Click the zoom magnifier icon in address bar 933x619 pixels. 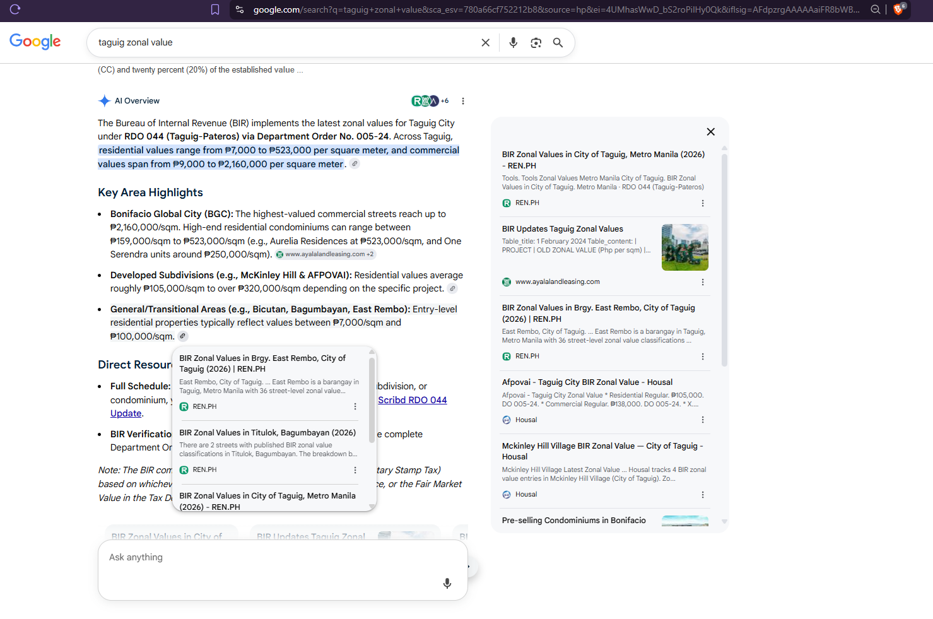click(876, 9)
